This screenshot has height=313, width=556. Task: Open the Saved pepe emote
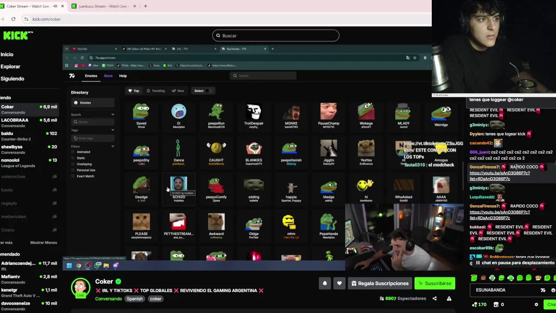coord(141,116)
